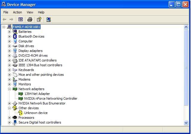191x134 pixels.
Task: Expand the Modems node
Action: coord(9,79)
